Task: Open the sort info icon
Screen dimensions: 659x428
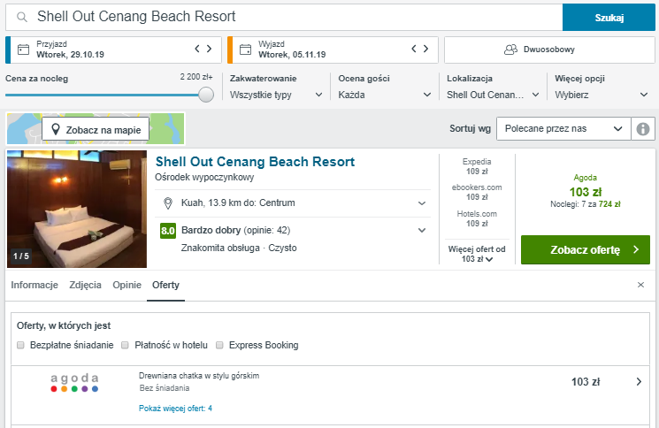Action: tap(642, 128)
